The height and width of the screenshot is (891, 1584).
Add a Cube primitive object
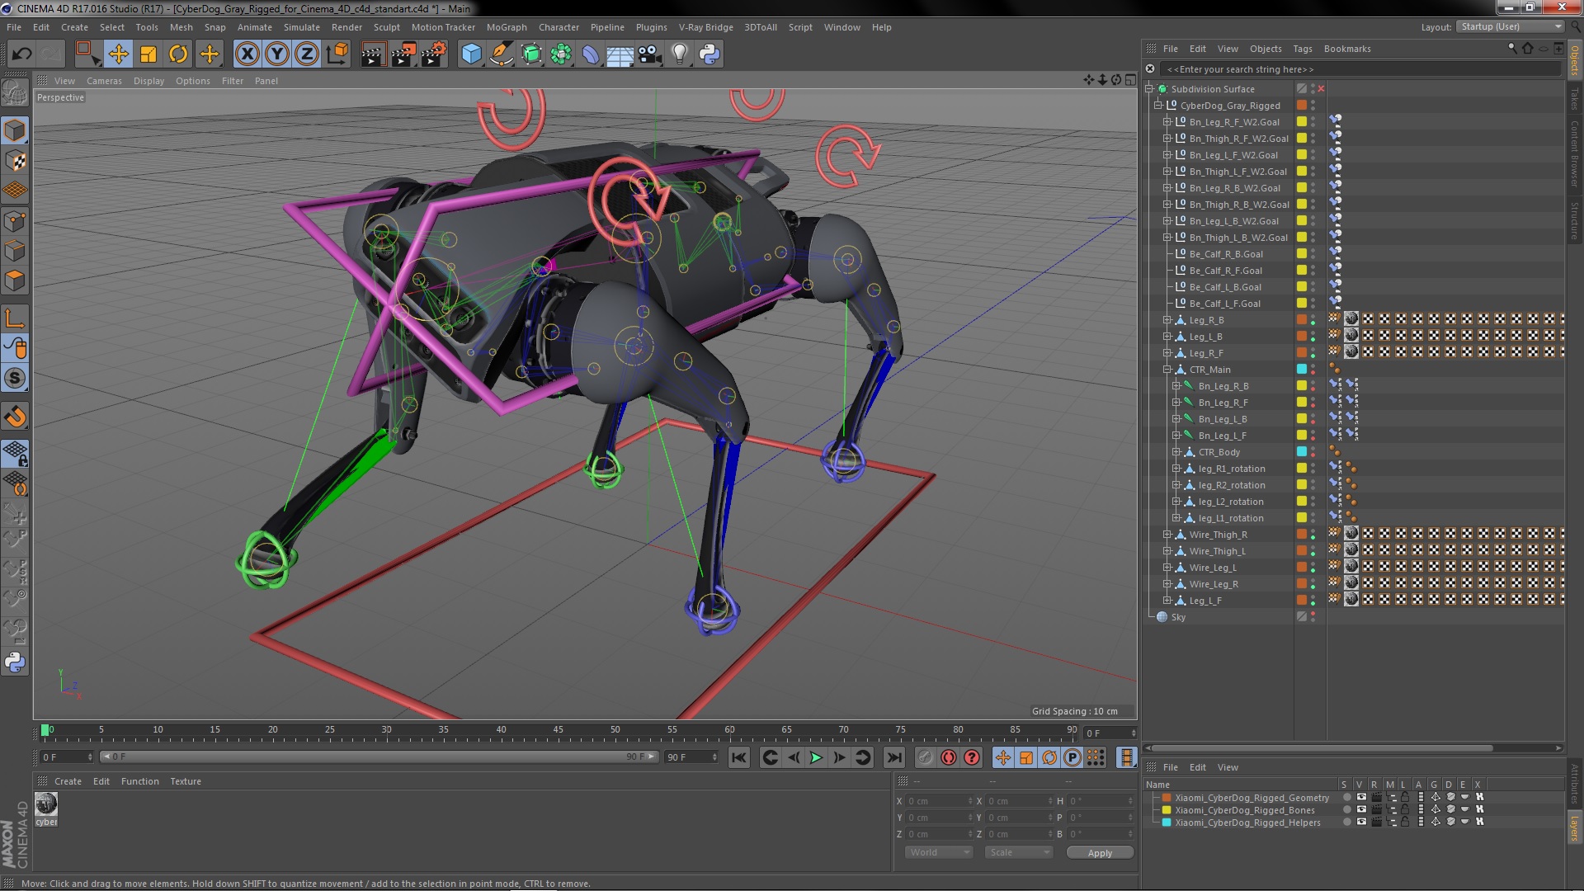471,54
